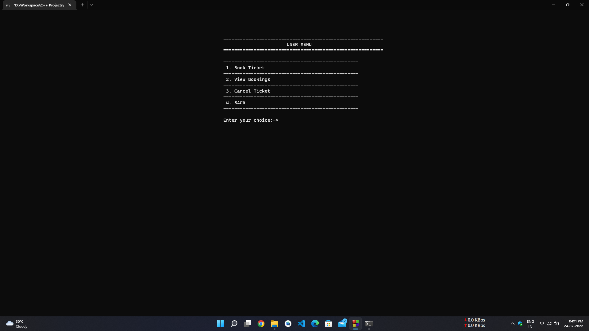This screenshot has height=331, width=589.
Task: Open the volume speaker tray icon
Action: click(549, 324)
